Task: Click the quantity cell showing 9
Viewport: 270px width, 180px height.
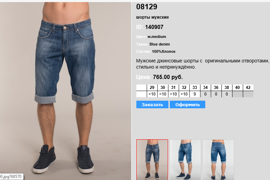Action: point(195,94)
